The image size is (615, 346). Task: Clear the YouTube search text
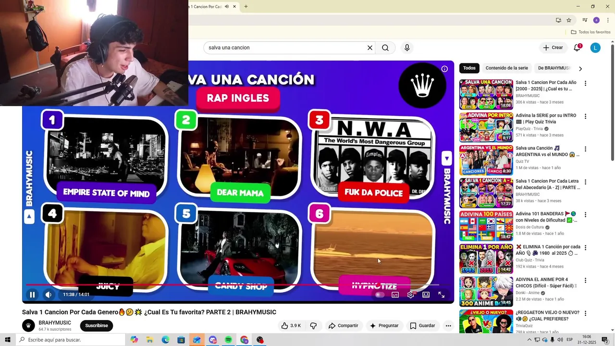pos(370,48)
